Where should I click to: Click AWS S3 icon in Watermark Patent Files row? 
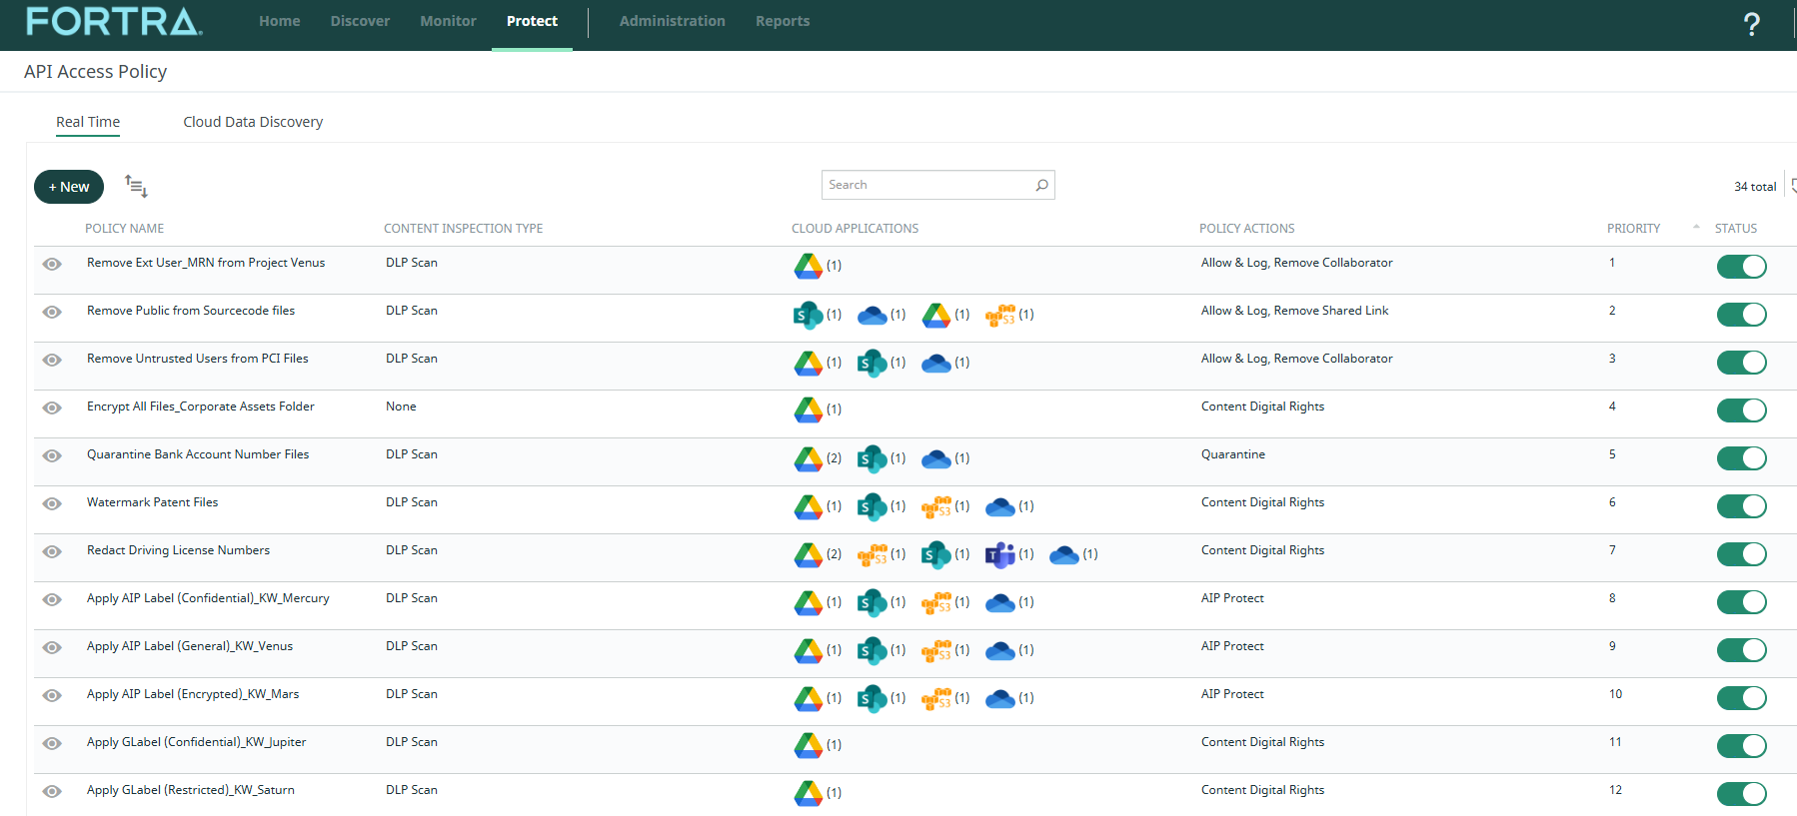coord(936,506)
